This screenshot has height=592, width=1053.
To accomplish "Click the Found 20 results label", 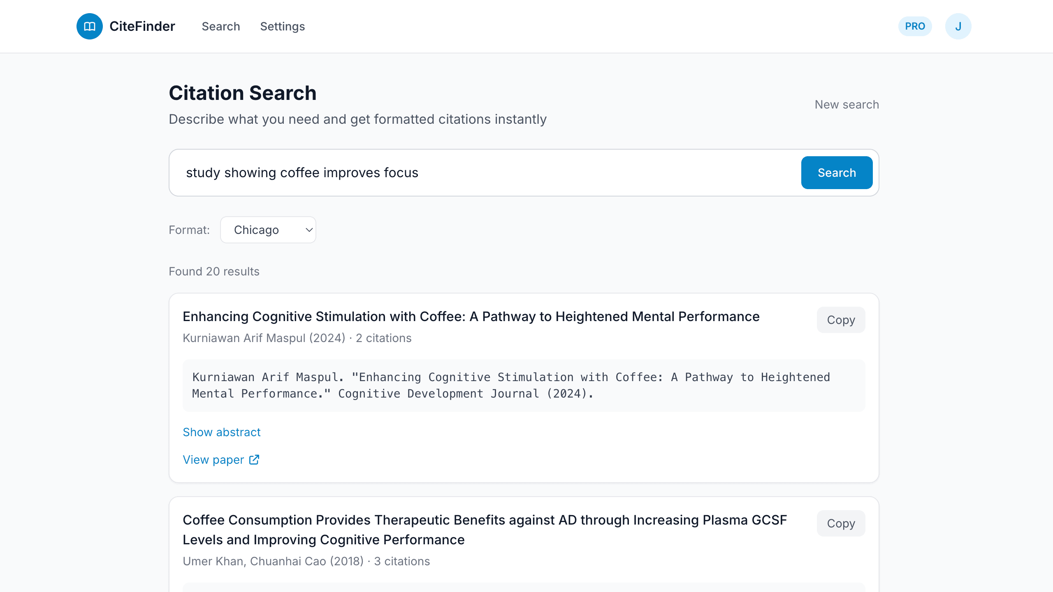I will 214,271.
